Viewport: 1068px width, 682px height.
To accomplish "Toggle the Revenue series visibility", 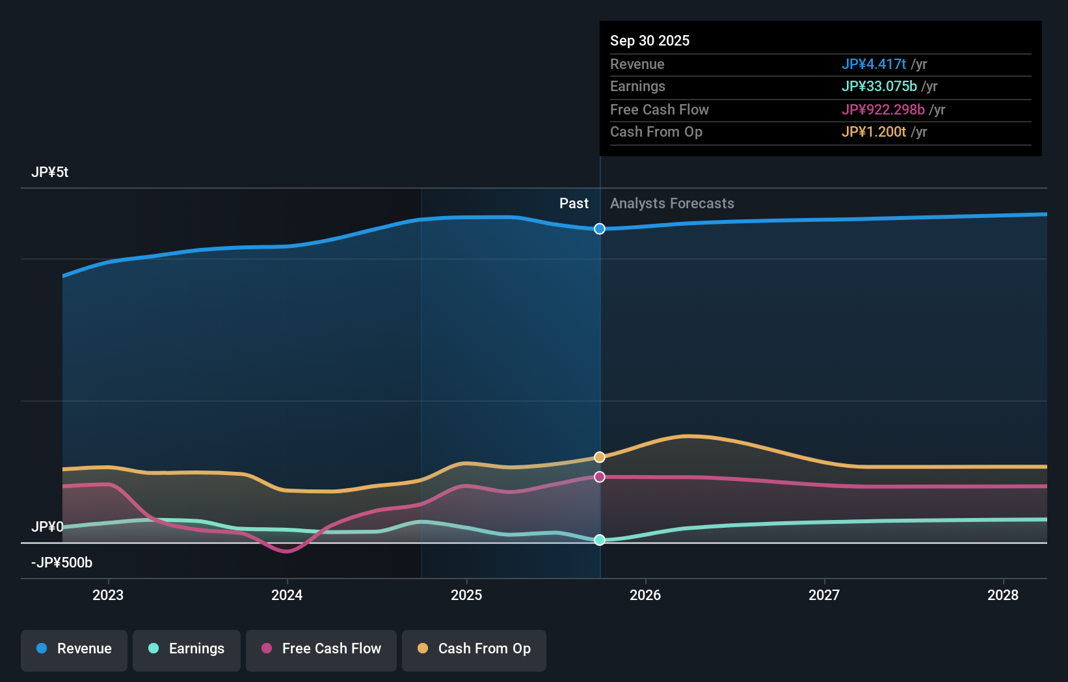I will [x=73, y=649].
